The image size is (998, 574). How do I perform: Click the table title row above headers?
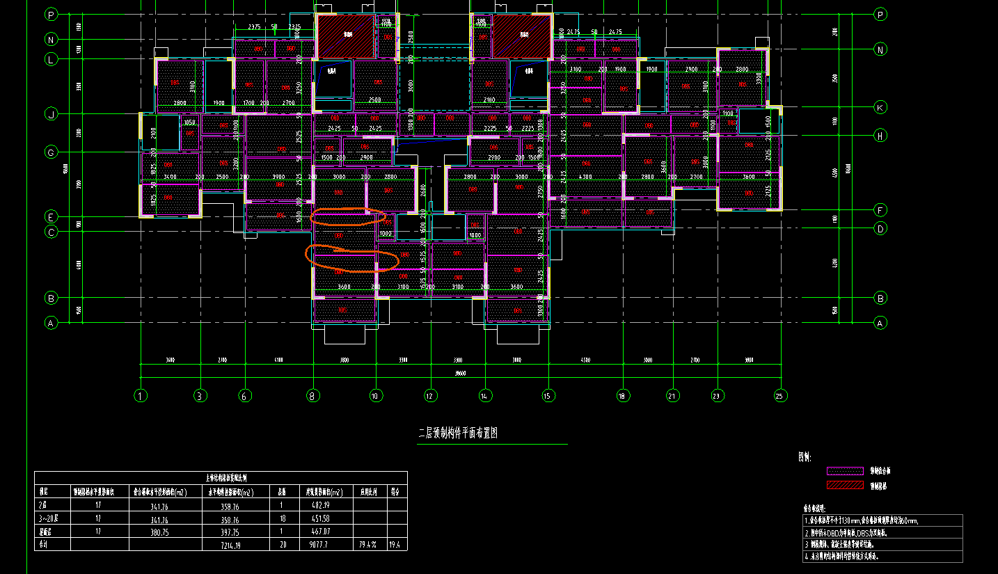click(x=221, y=478)
